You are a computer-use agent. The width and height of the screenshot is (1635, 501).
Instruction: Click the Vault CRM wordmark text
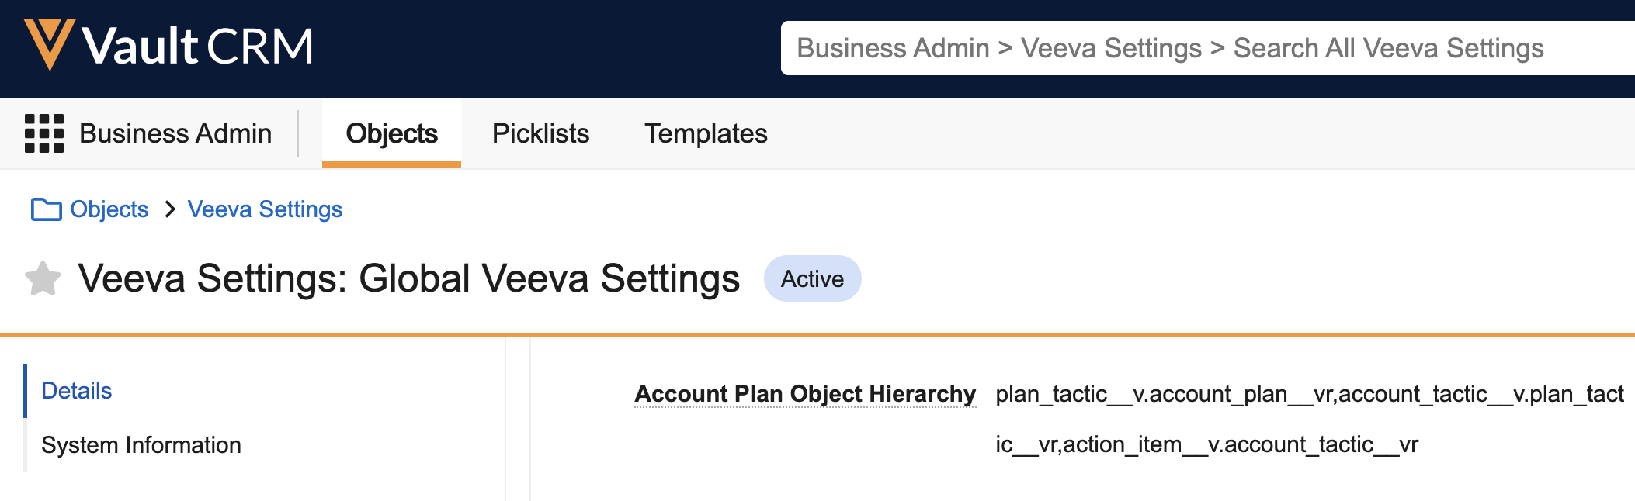coord(198,46)
